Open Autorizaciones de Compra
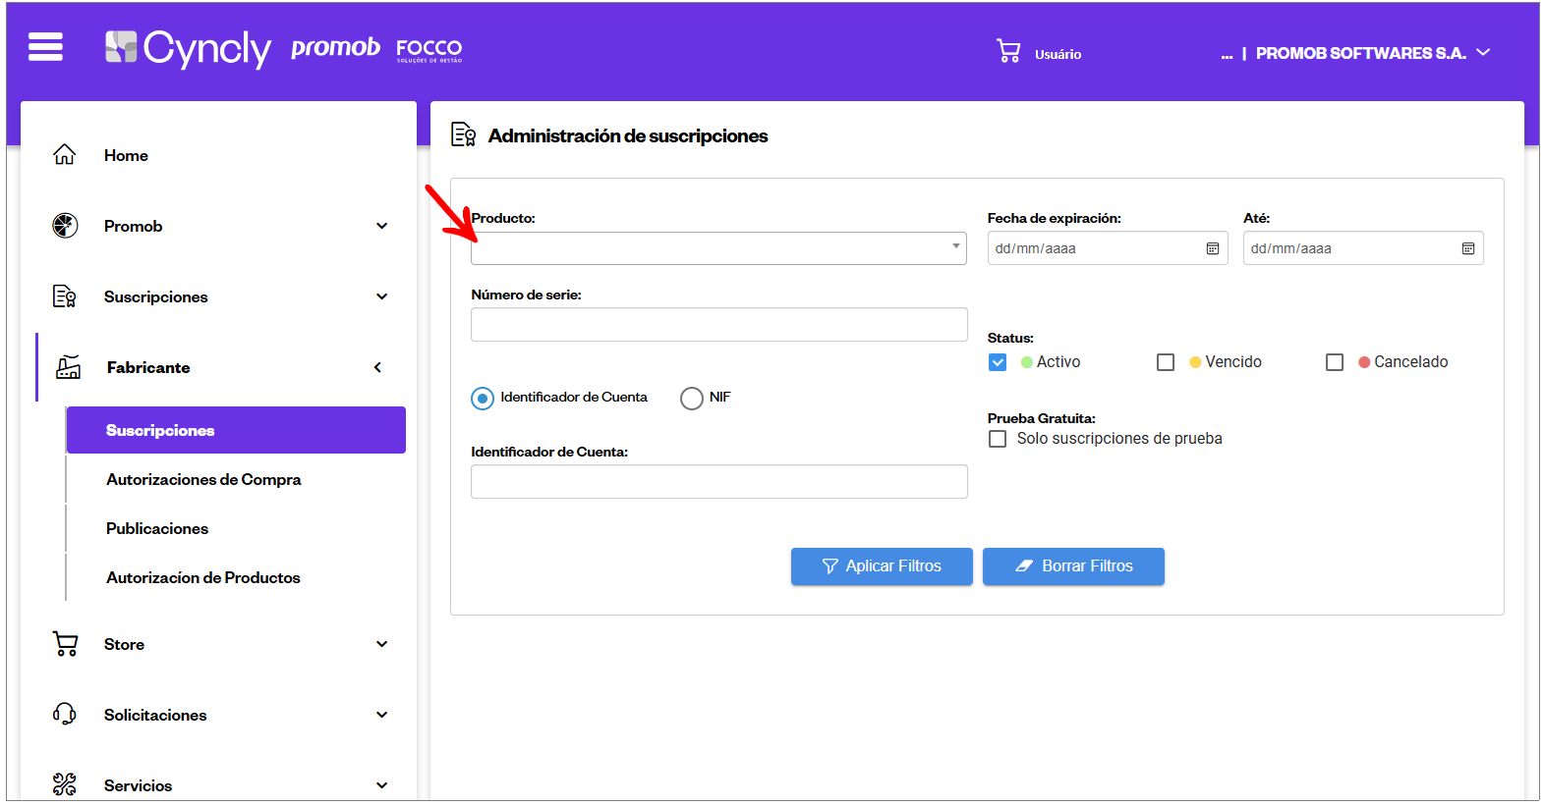 coord(203,479)
